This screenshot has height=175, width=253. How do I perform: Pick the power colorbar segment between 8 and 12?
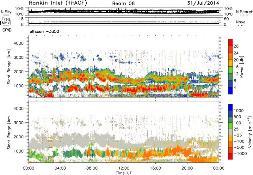[x=231, y=77]
